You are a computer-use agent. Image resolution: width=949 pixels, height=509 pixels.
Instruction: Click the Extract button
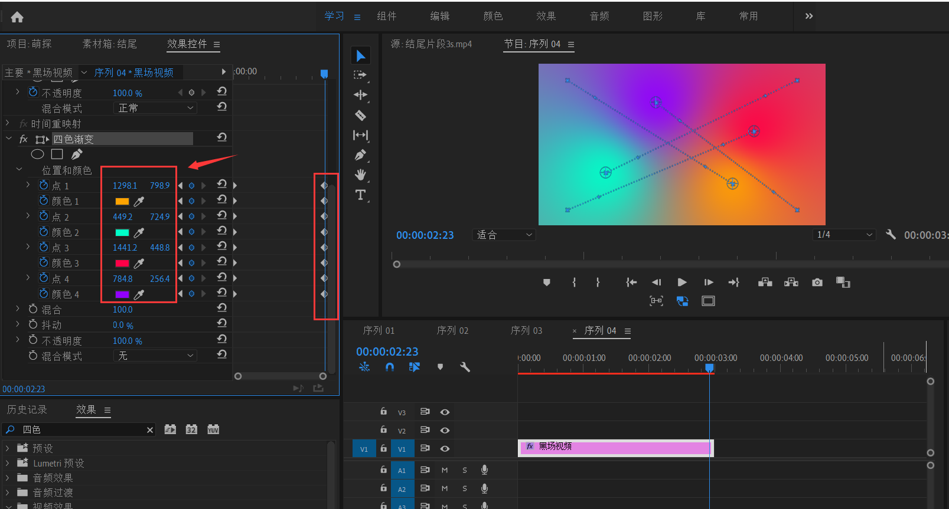point(791,283)
